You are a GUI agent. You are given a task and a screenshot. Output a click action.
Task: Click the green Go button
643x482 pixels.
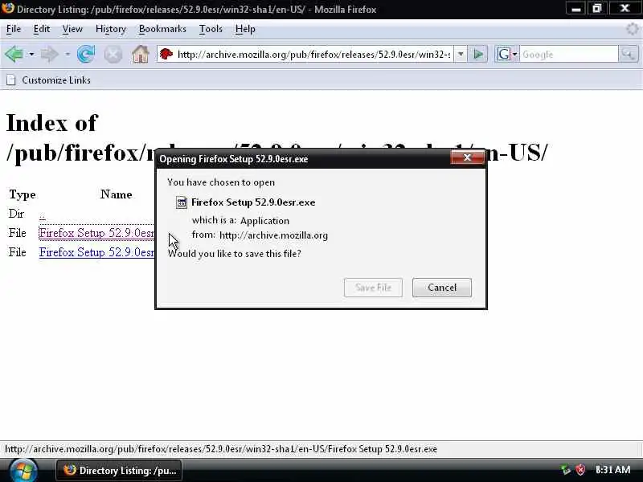point(477,54)
